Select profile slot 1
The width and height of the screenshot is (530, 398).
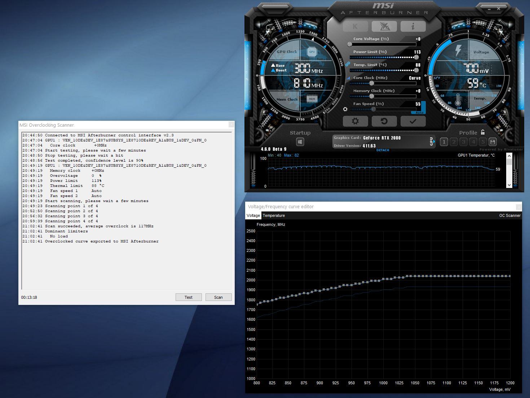tap(444, 142)
